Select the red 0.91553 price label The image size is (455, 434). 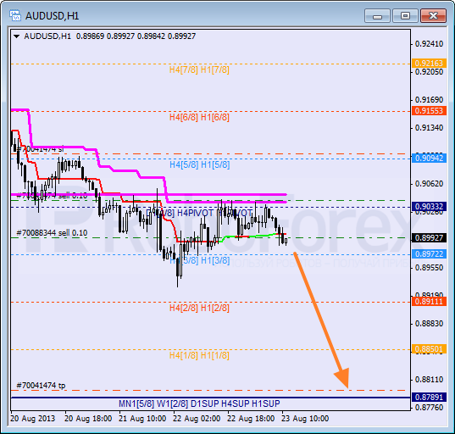[x=429, y=110]
